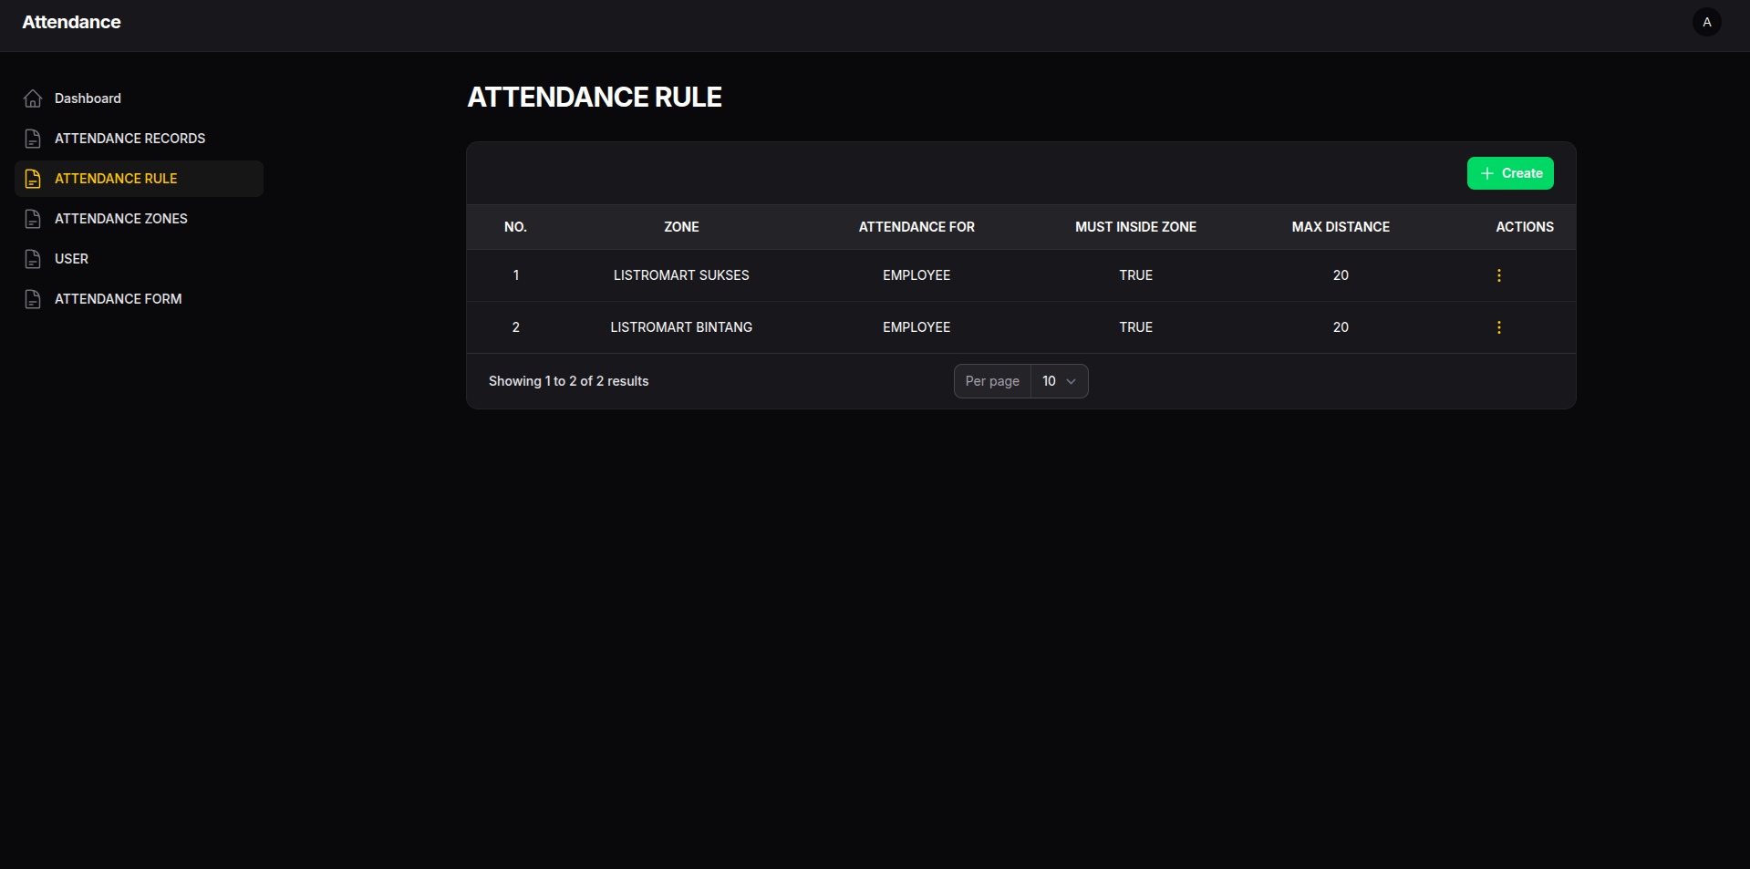
Task: Click the Attendance Records document icon
Action: point(33,139)
